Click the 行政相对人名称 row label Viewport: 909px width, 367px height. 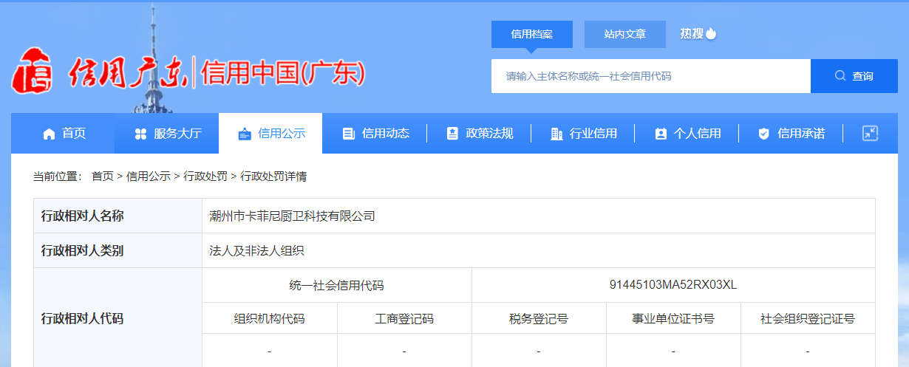click(x=82, y=216)
